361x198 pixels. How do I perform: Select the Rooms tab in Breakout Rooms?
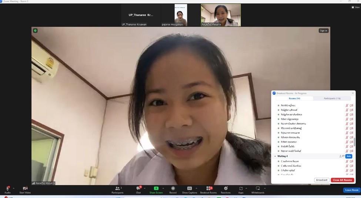(294, 98)
